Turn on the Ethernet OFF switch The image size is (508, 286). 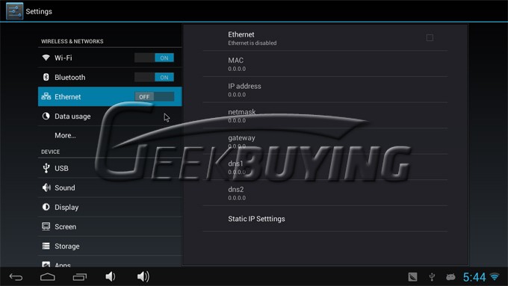154,97
